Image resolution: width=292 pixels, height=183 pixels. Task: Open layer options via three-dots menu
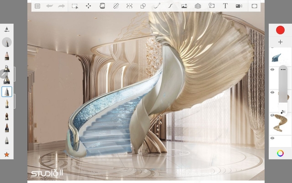283,69
